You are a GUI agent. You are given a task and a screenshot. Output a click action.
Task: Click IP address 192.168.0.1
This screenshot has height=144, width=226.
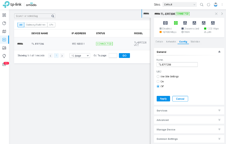point(78,44)
